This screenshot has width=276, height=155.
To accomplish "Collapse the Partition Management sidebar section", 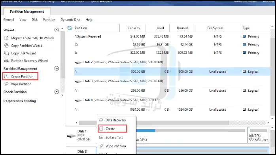I will click(x=57, y=68).
